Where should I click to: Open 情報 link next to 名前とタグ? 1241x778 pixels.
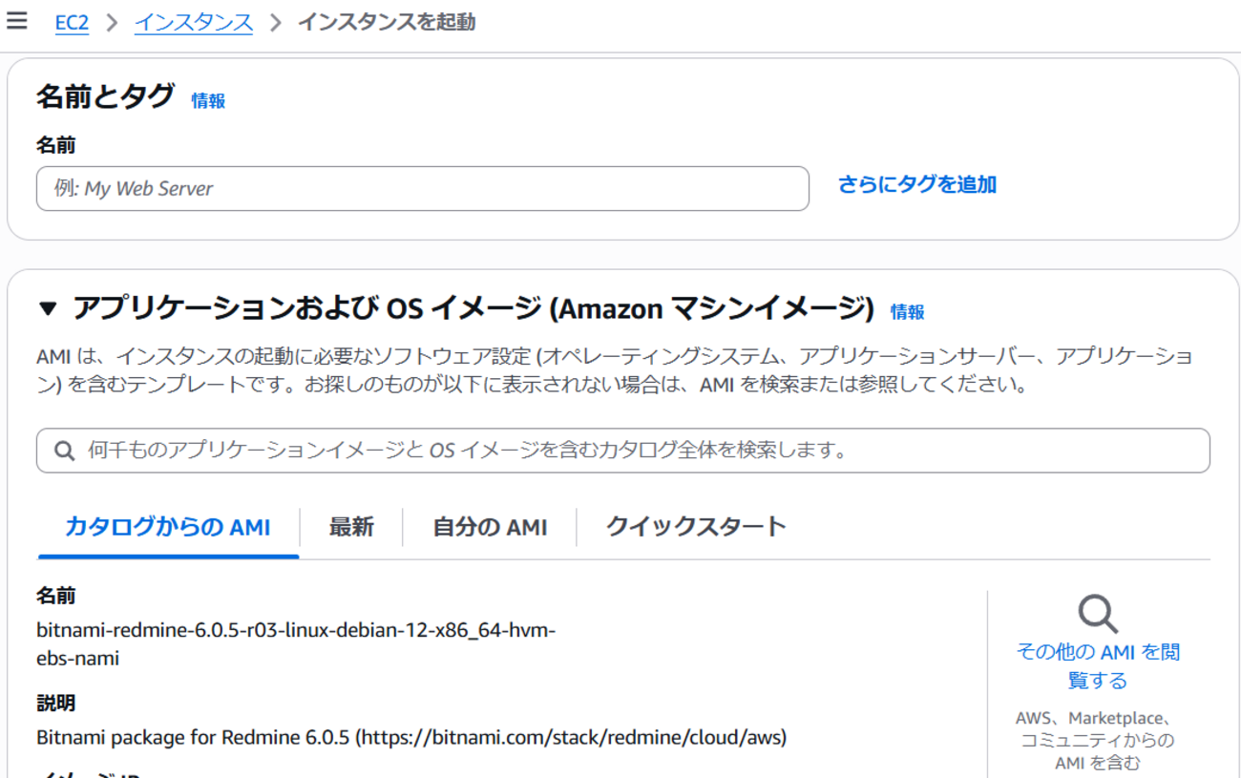[208, 100]
